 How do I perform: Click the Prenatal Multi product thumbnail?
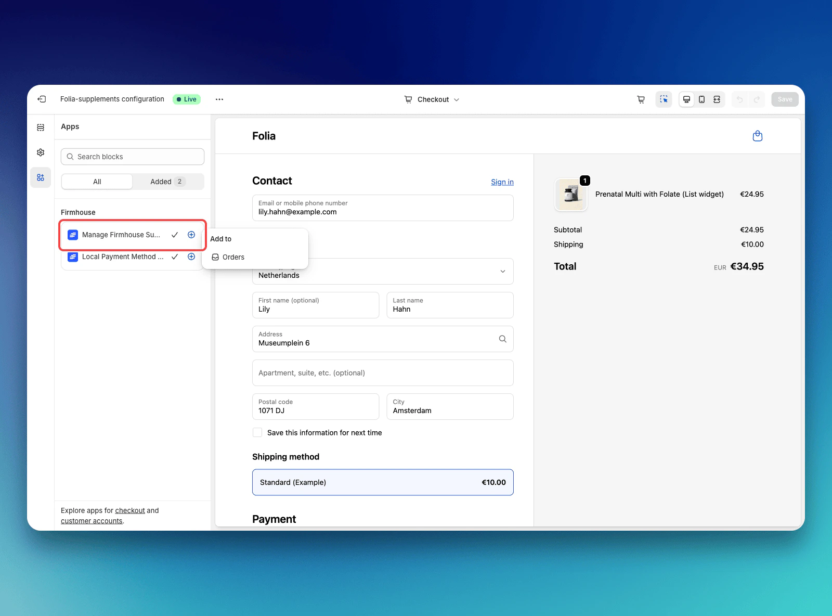570,195
